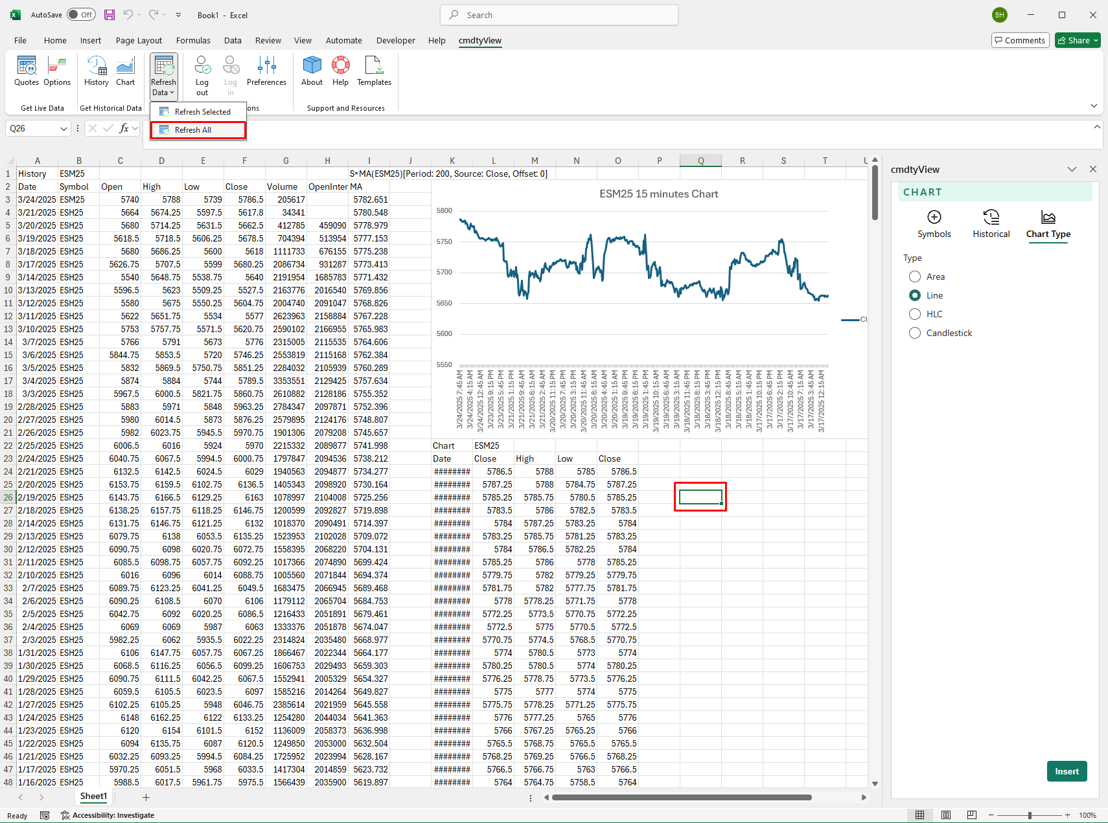Toggle AutoSave on
The height and width of the screenshot is (823, 1108).
click(x=81, y=14)
